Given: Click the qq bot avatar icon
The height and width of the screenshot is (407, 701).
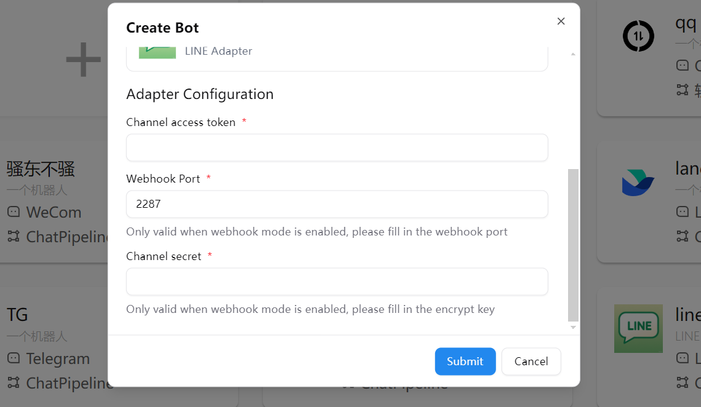Looking at the screenshot, I should point(639,36).
